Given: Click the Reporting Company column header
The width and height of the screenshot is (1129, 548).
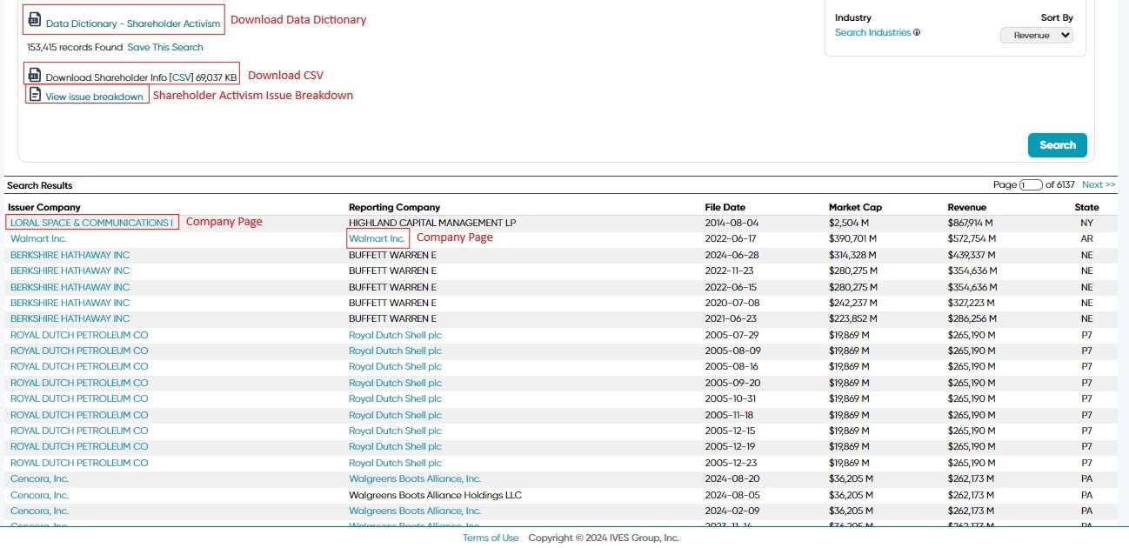Looking at the screenshot, I should coord(394,207).
